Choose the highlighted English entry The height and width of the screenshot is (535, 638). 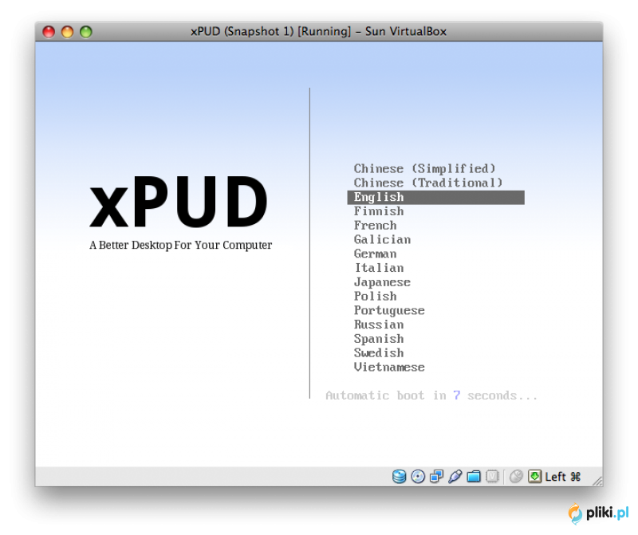(435, 197)
